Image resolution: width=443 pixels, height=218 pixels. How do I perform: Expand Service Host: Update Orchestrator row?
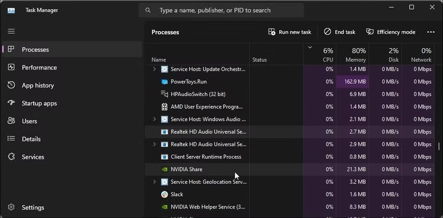click(155, 69)
